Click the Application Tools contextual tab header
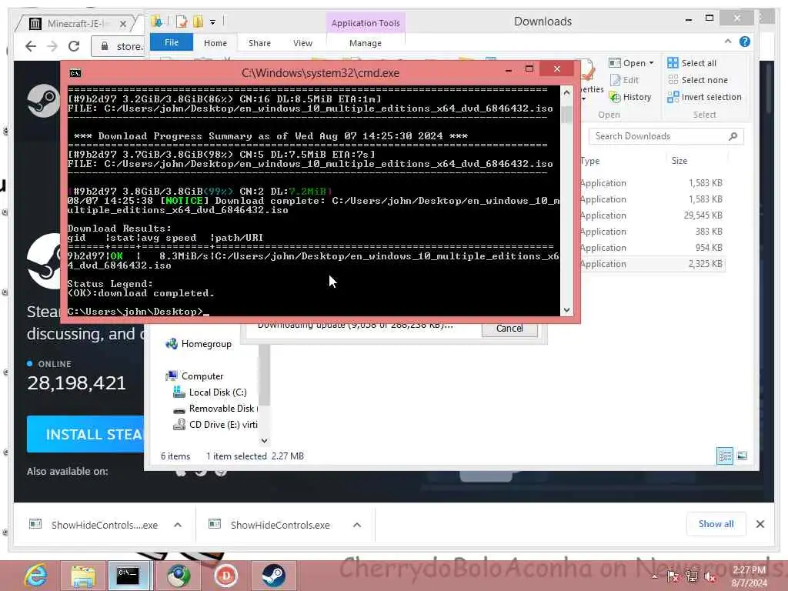 pos(366,23)
